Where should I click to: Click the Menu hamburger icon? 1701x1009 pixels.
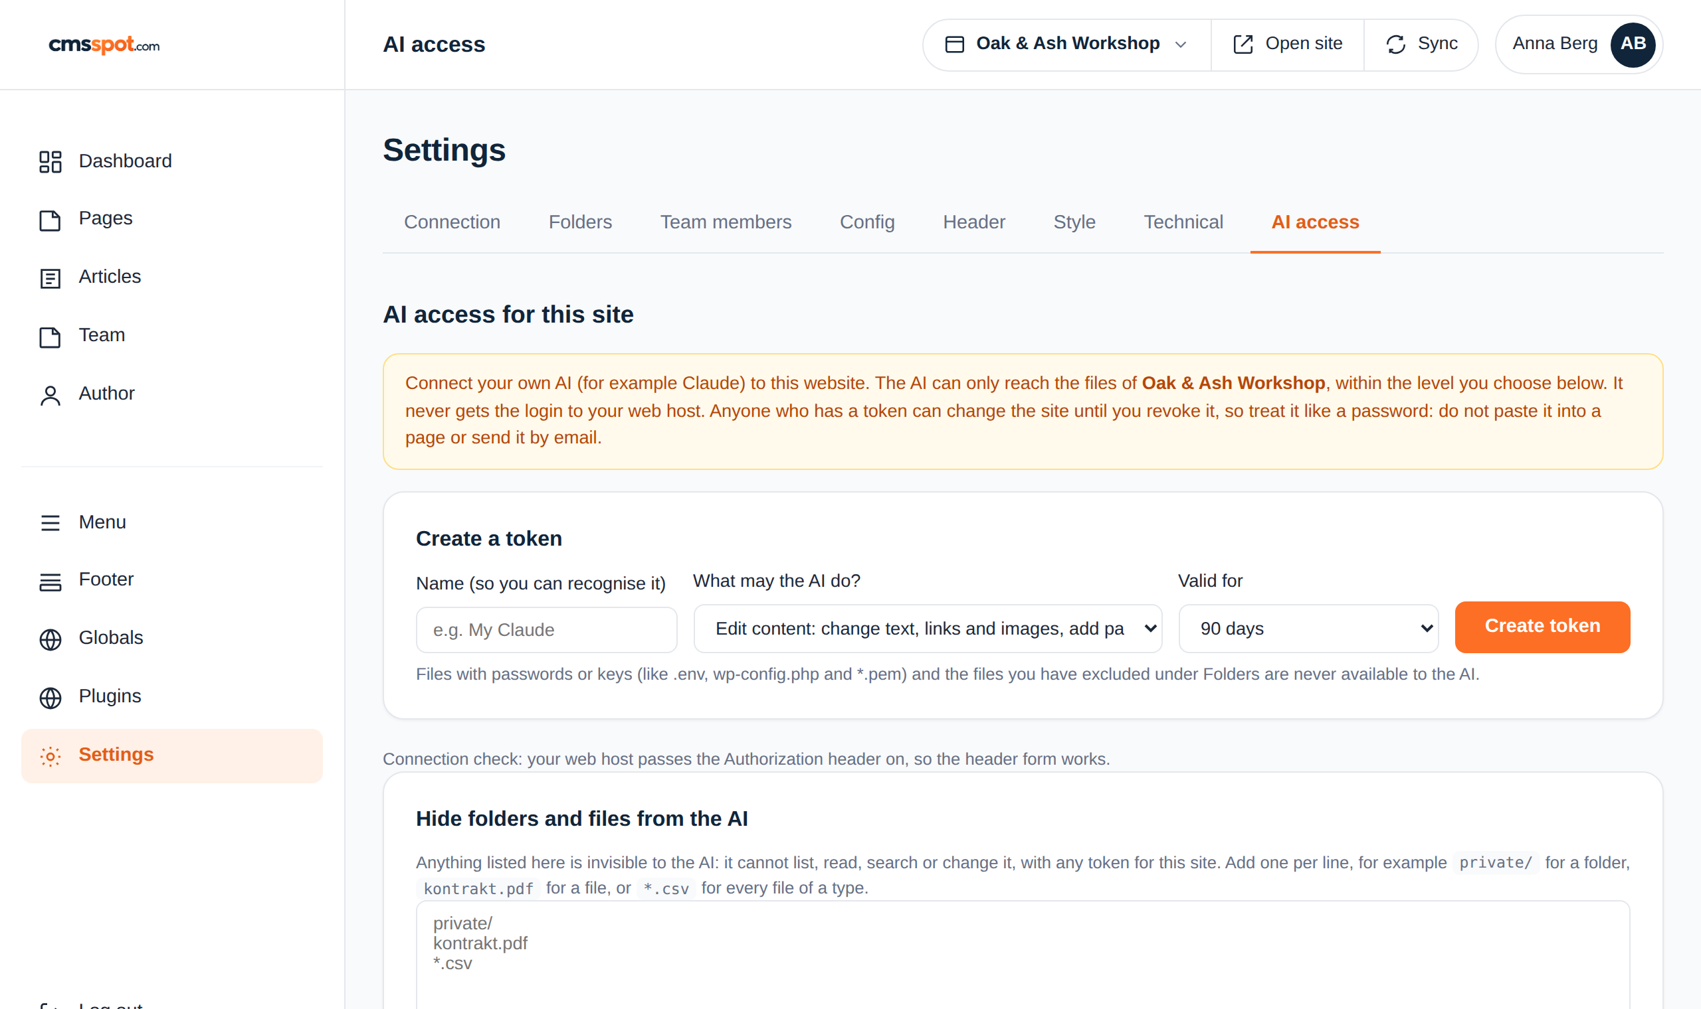point(50,523)
